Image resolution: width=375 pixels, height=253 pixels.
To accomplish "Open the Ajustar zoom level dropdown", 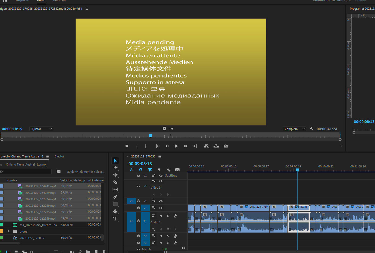I will (x=41, y=129).
